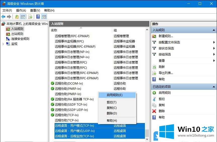Click the Up one level folder icon
This screenshot has height=142, width=217.
(17, 17)
